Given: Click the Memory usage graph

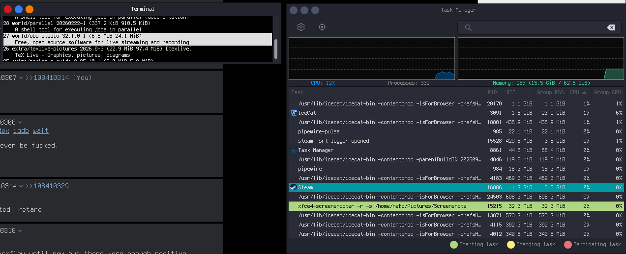Looking at the screenshot, I should point(541,58).
